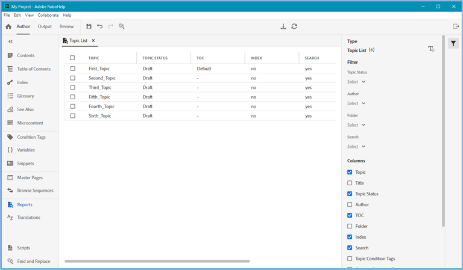This screenshot has width=463, height=270.
Task: Collapse the left sidebar with double chevron
Action: tap(10, 41)
